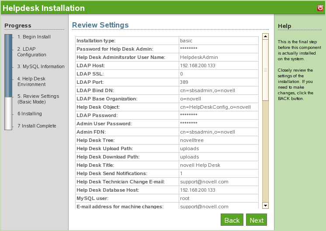Click the Back button
326x231 pixels.
click(x=232, y=220)
